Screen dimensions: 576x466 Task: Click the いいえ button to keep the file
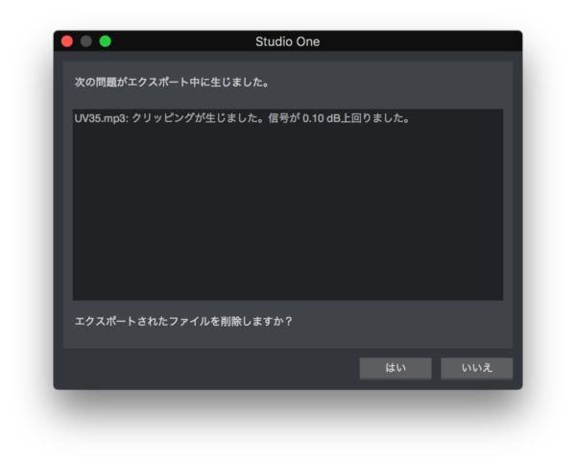(476, 368)
